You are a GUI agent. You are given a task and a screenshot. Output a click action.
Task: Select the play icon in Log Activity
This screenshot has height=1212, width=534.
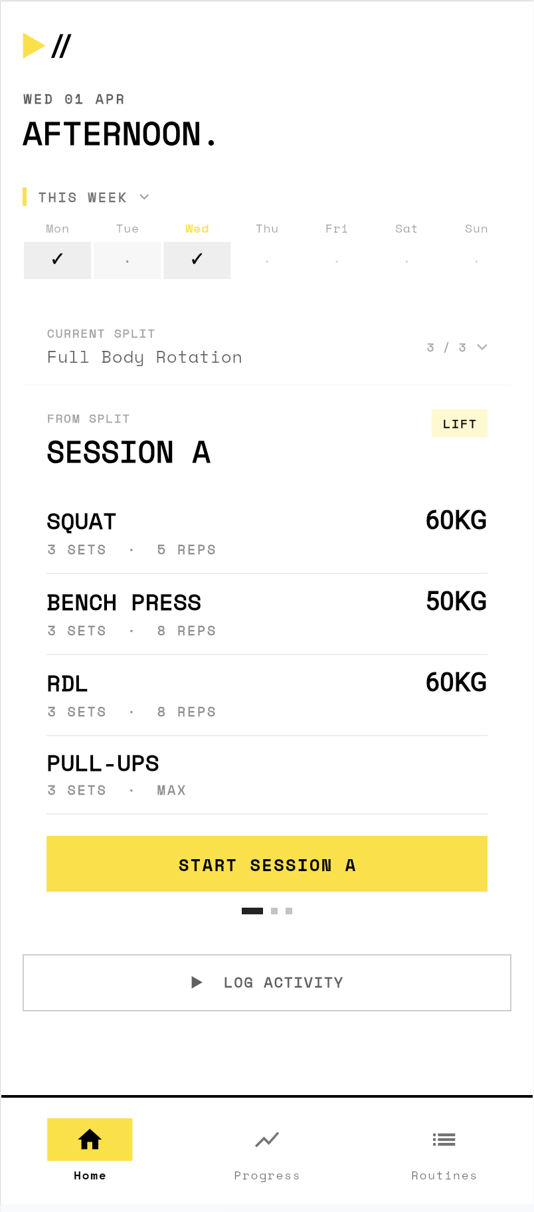pos(197,982)
